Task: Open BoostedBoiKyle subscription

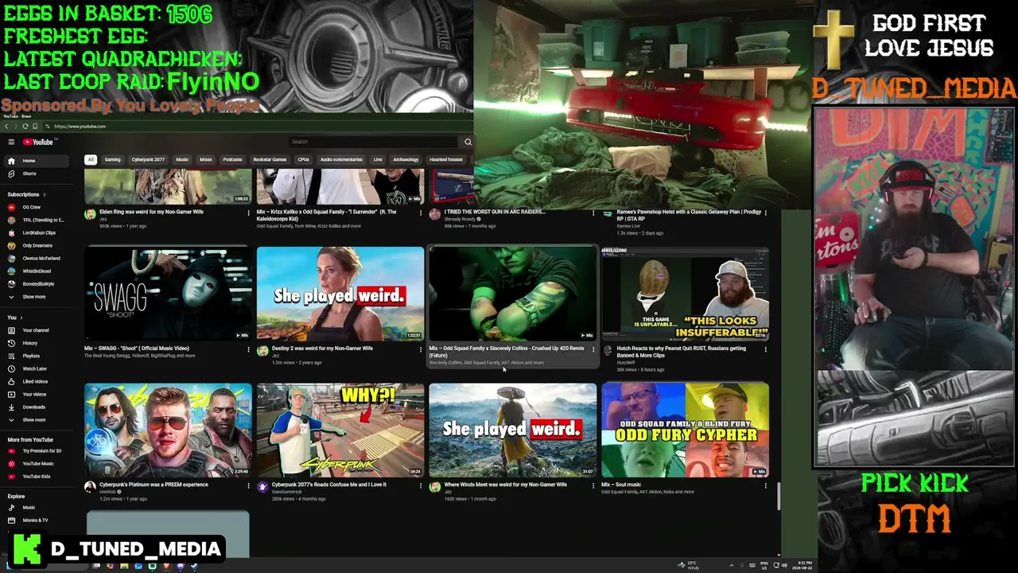Action: (37, 284)
